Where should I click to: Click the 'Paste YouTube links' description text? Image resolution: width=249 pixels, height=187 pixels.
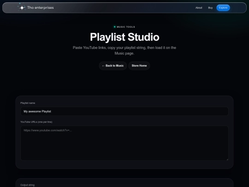125,50
